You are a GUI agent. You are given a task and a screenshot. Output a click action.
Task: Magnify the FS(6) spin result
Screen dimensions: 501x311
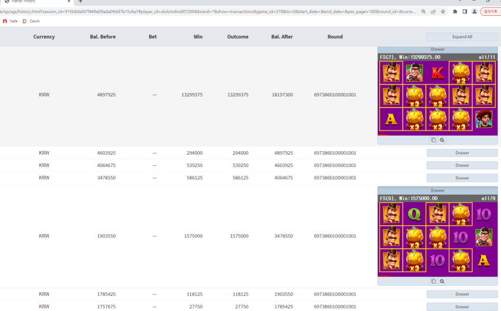point(442,282)
